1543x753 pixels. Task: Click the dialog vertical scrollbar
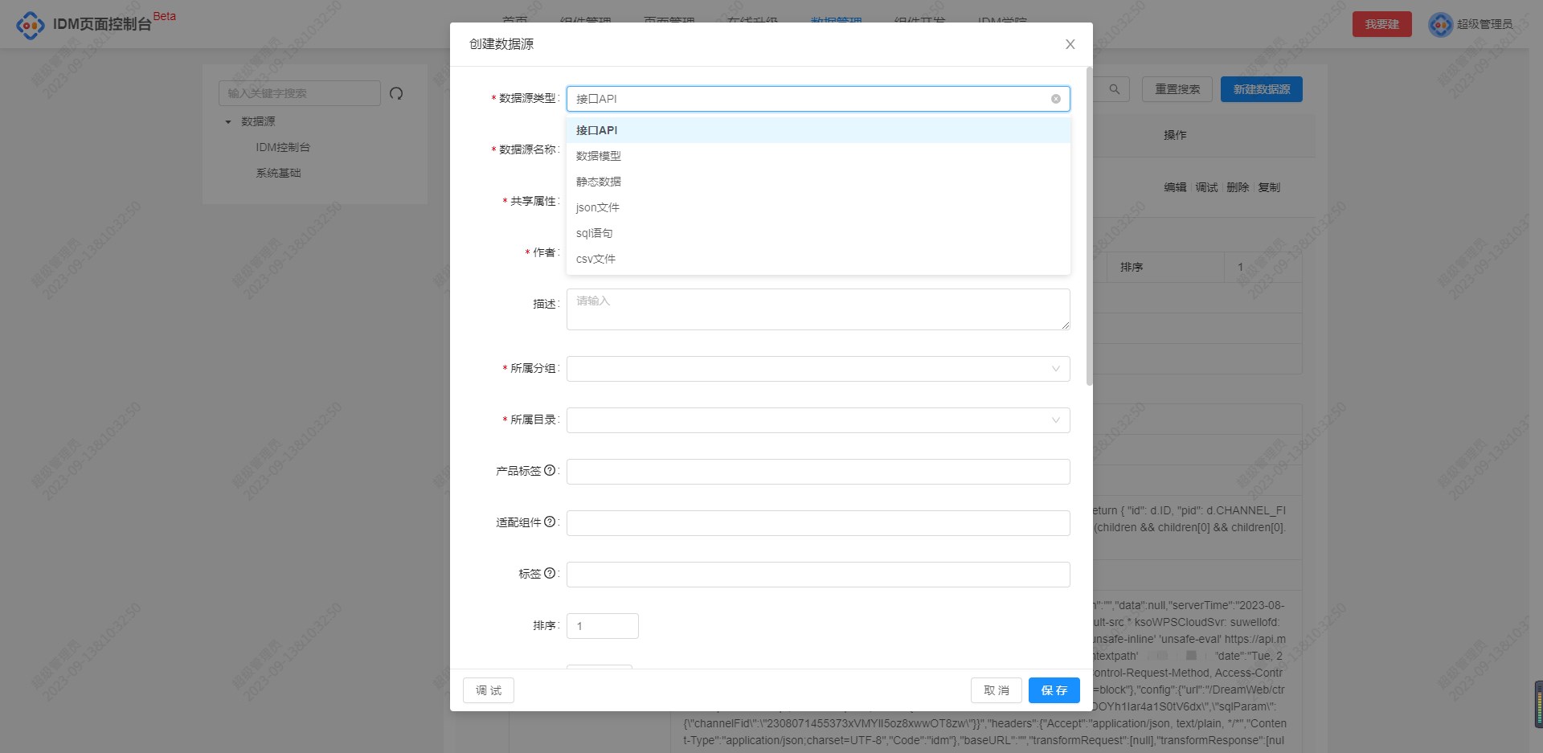(x=1089, y=227)
